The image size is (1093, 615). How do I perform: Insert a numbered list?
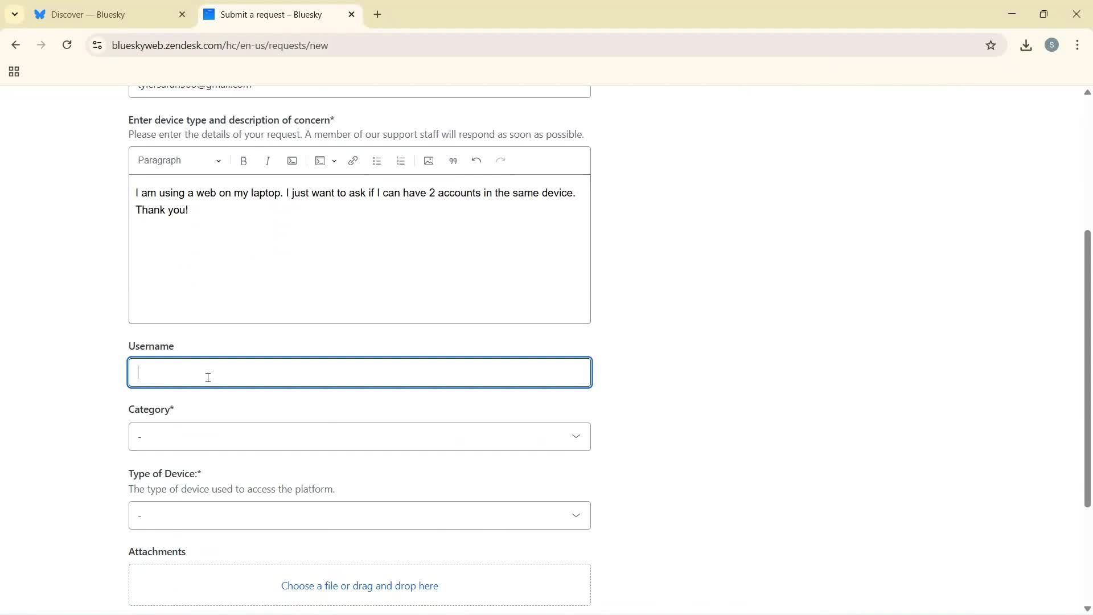point(401,161)
